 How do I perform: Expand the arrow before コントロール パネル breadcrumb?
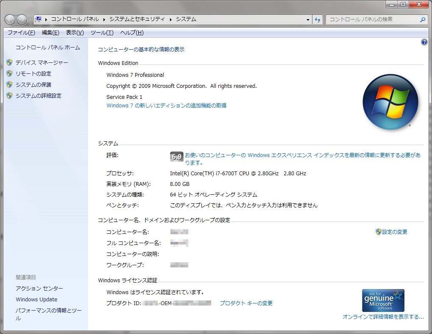tap(46, 20)
